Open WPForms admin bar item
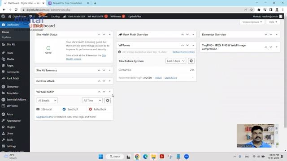The image size is (287, 161). click(x=117, y=17)
